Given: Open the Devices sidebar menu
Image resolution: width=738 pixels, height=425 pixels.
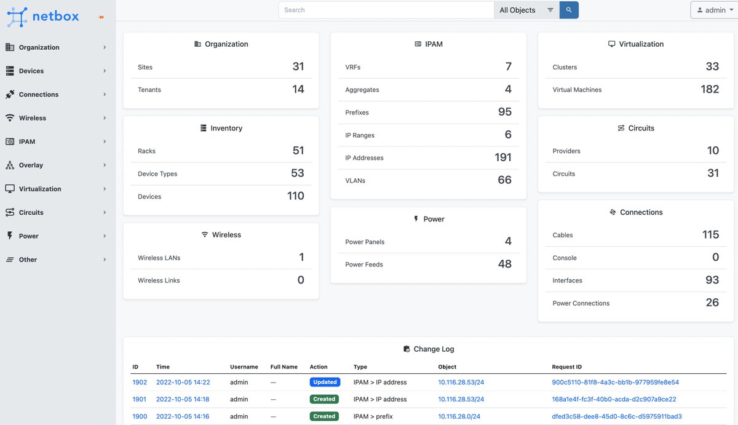Looking at the screenshot, I should 57,71.
